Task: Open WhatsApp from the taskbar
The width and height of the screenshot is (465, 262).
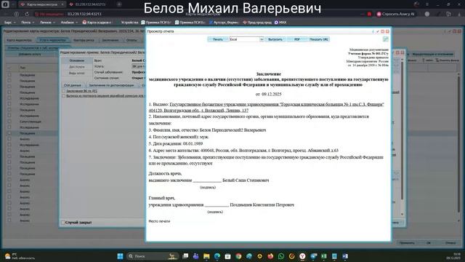Action: 281,256
